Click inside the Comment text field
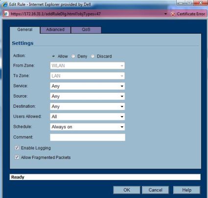Viewport: 208px width, 198px height. (x=88, y=138)
